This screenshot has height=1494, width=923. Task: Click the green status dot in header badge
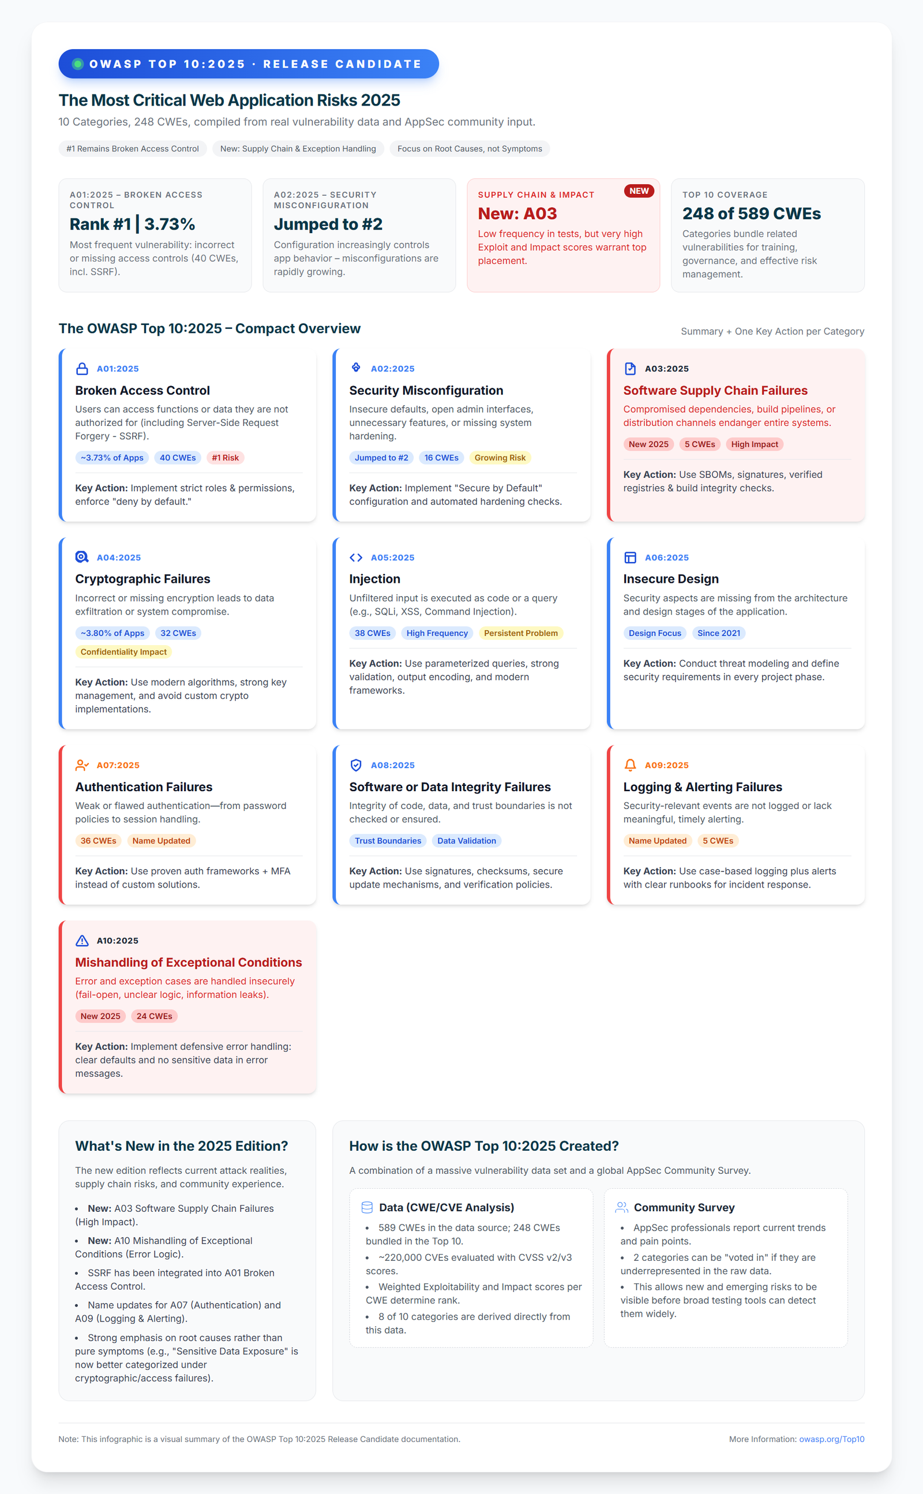coord(77,64)
